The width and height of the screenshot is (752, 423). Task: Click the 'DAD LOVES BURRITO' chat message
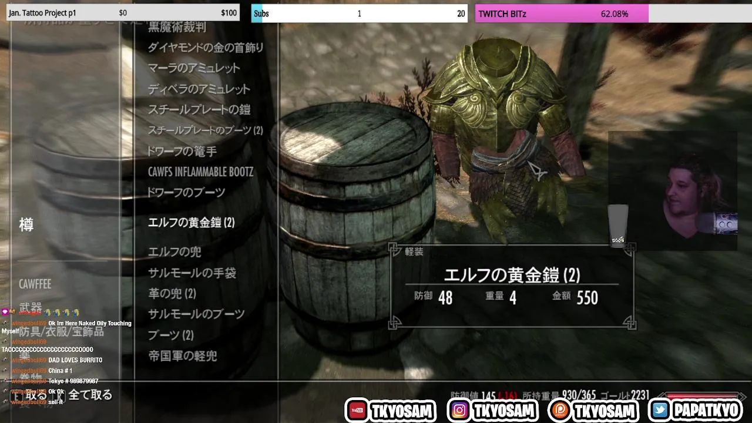point(75,360)
